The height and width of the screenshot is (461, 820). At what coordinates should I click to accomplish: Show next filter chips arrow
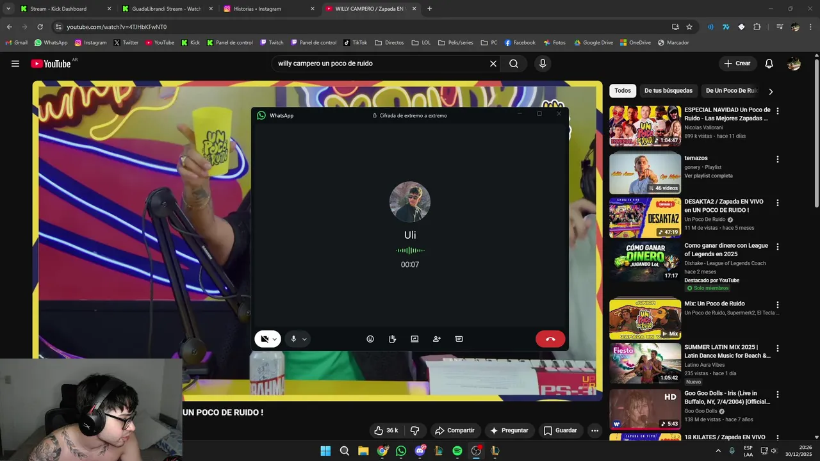(771, 92)
